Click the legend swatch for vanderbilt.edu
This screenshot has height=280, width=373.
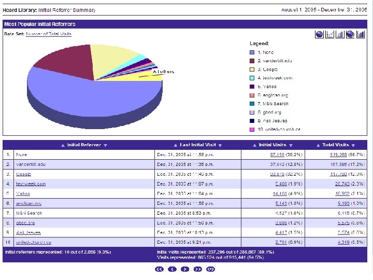[x=252, y=61]
